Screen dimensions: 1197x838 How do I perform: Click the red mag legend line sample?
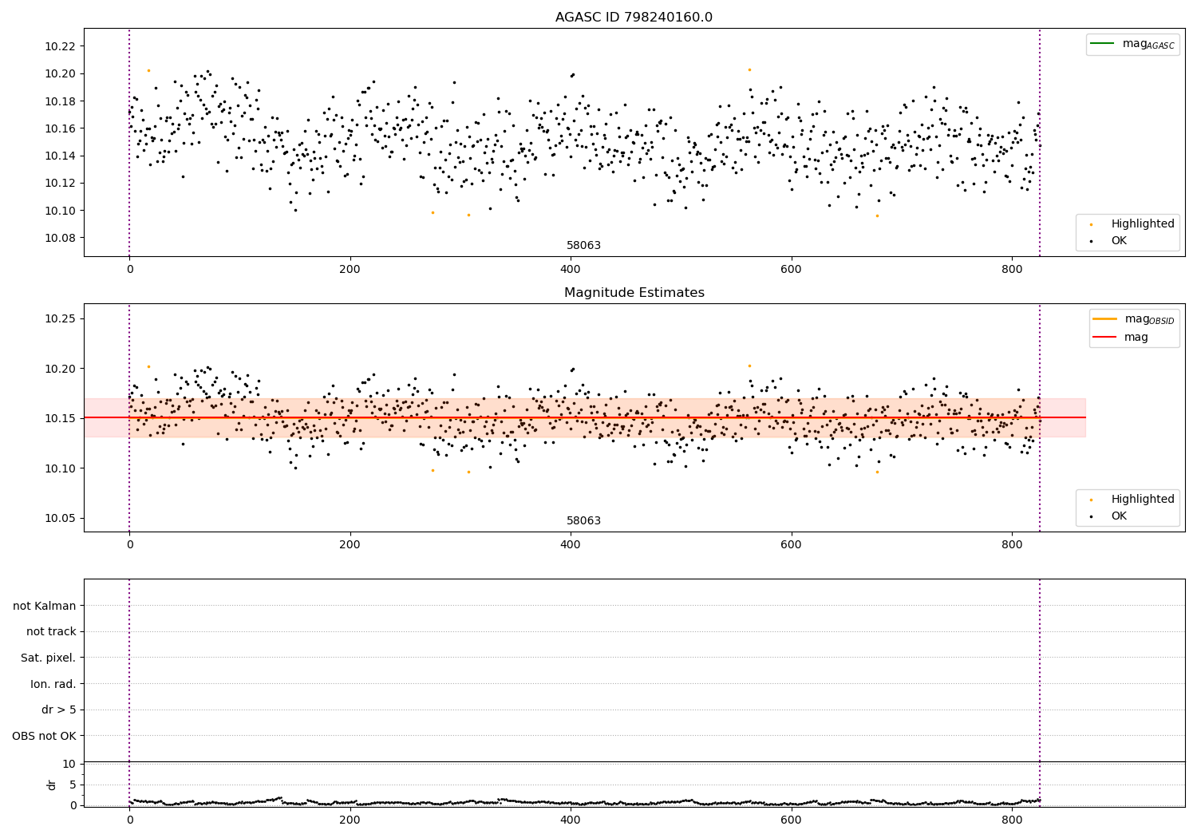(x=1104, y=337)
